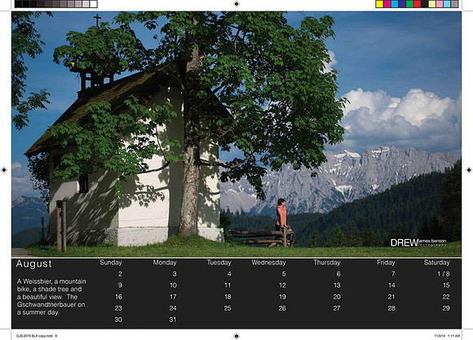This screenshot has height=340, width=473.
Task: Click the "Friday" column header
Action: tap(386, 263)
